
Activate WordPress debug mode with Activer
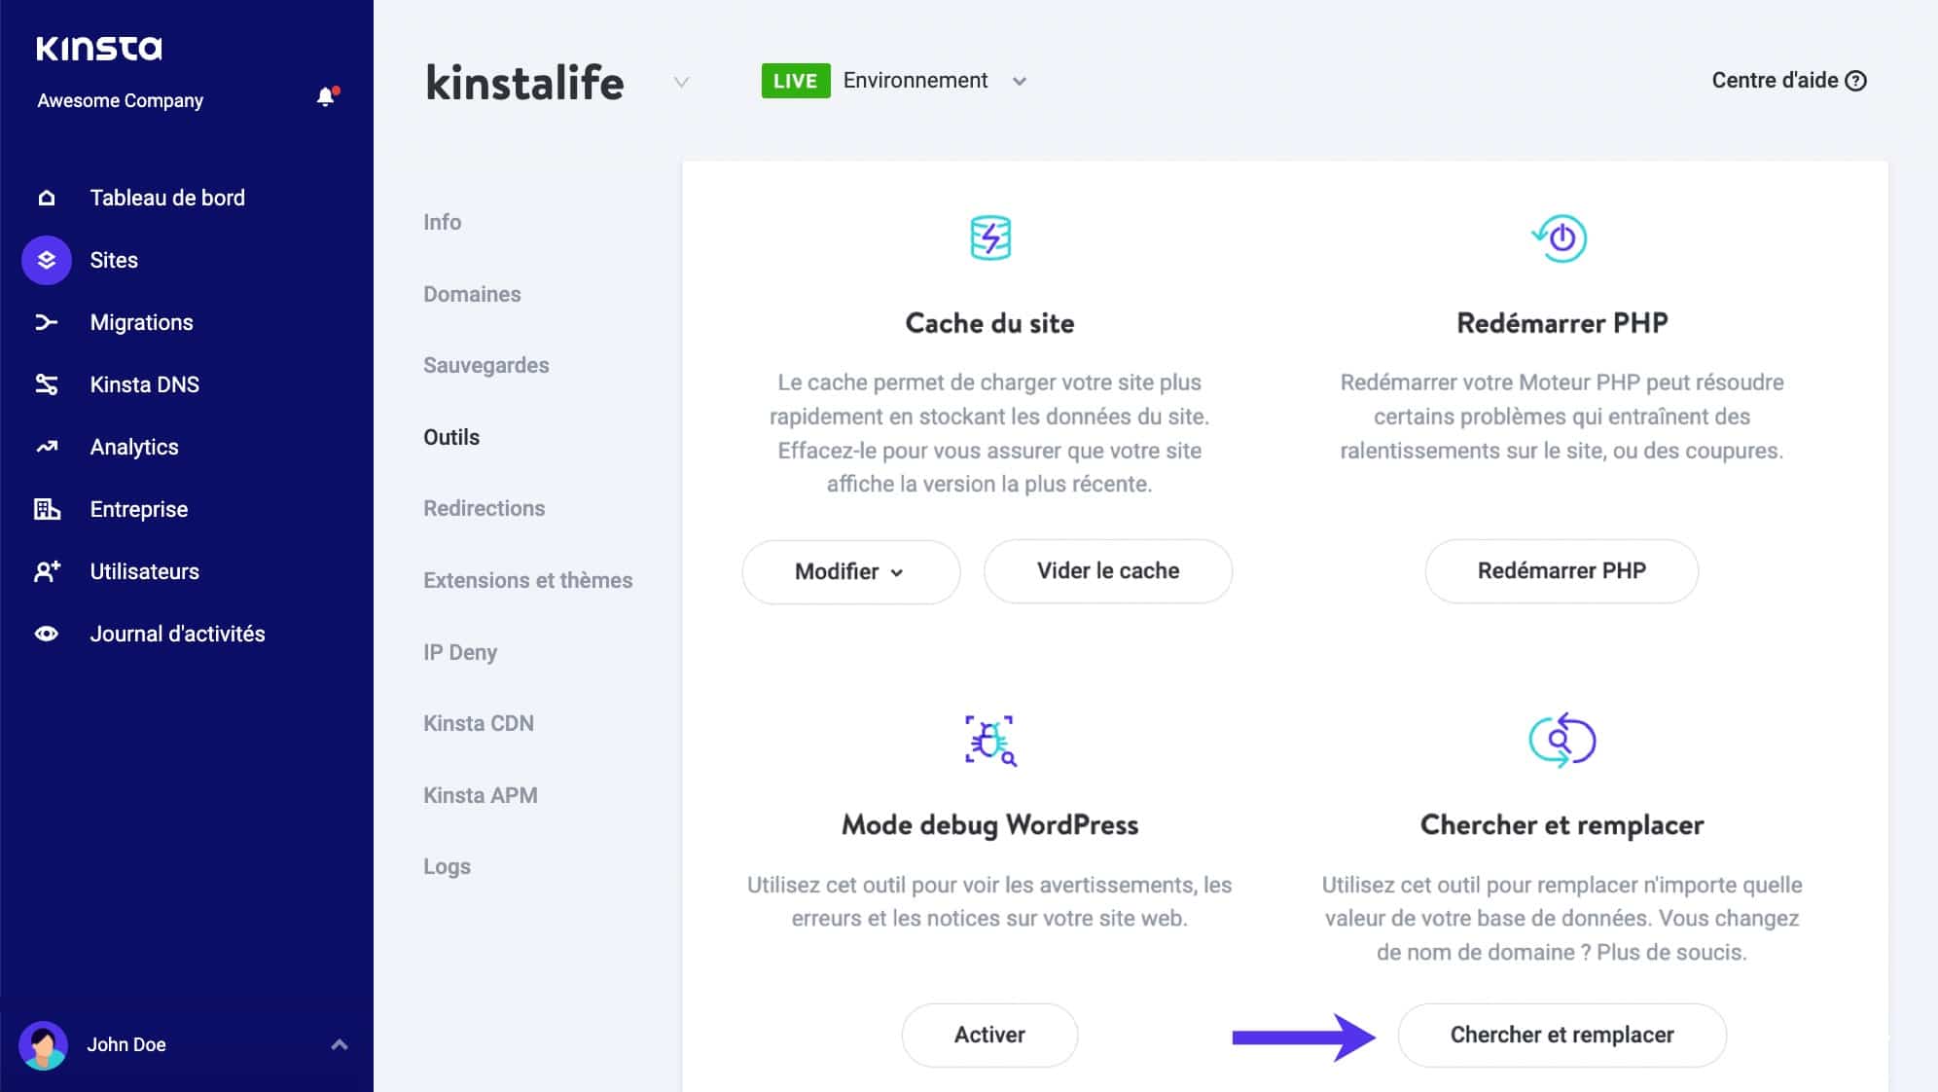pyautogui.click(x=988, y=1035)
